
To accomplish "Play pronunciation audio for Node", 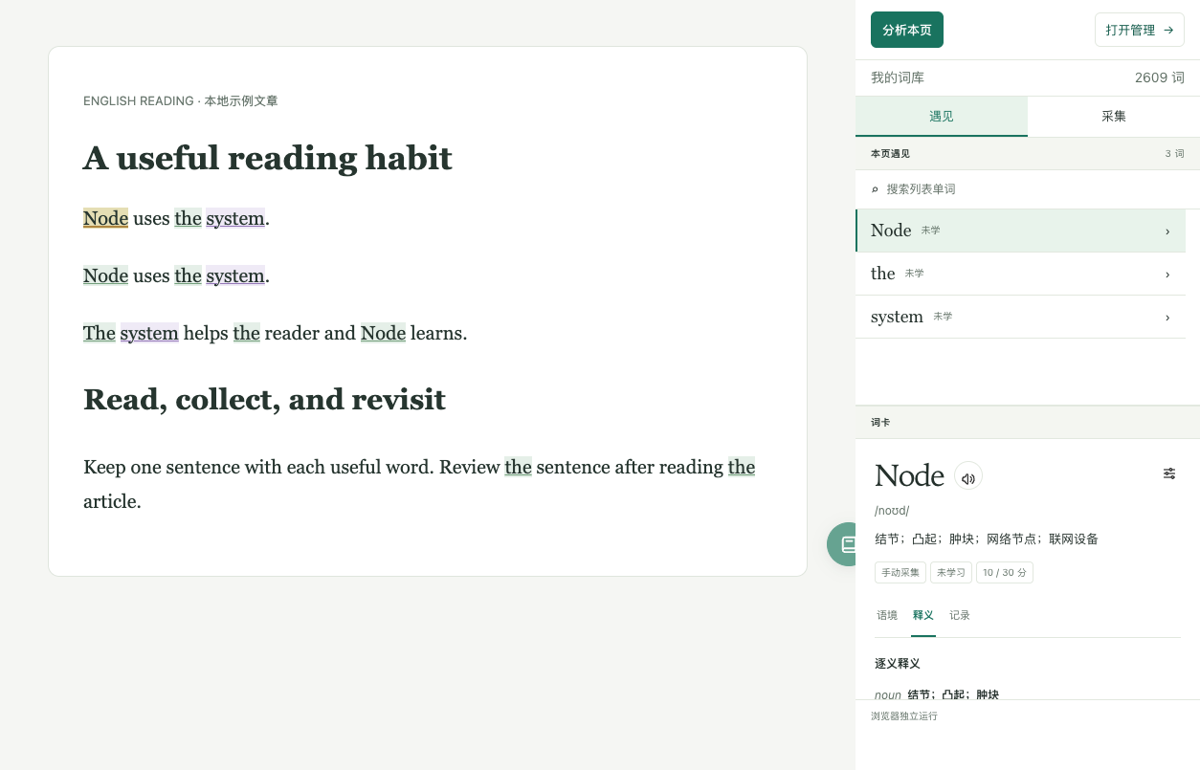I will [x=968, y=476].
